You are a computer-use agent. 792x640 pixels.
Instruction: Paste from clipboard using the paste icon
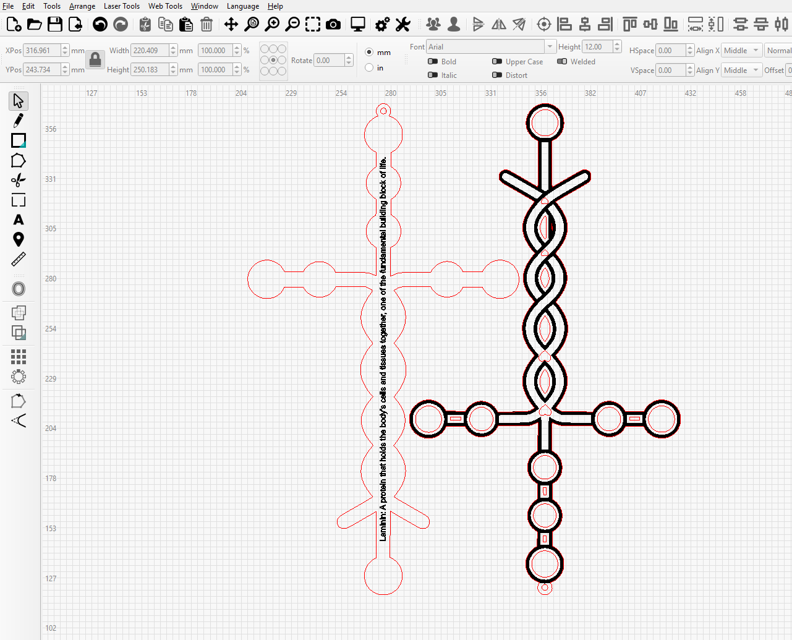pos(186,24)
